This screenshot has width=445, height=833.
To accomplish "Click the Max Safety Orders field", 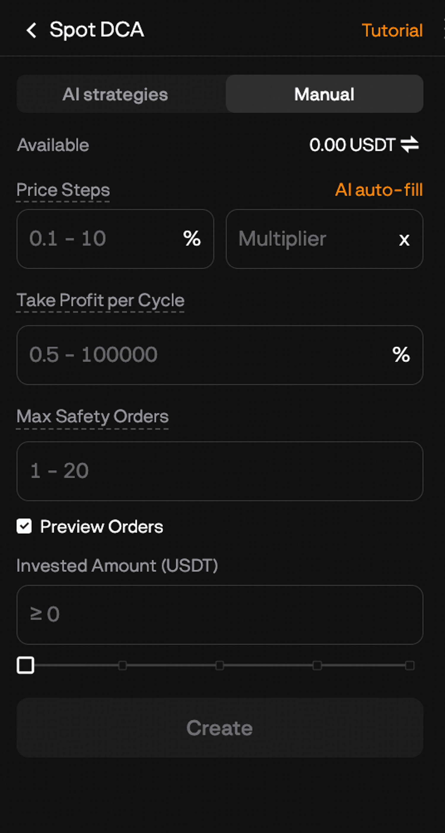I will 220,471.
